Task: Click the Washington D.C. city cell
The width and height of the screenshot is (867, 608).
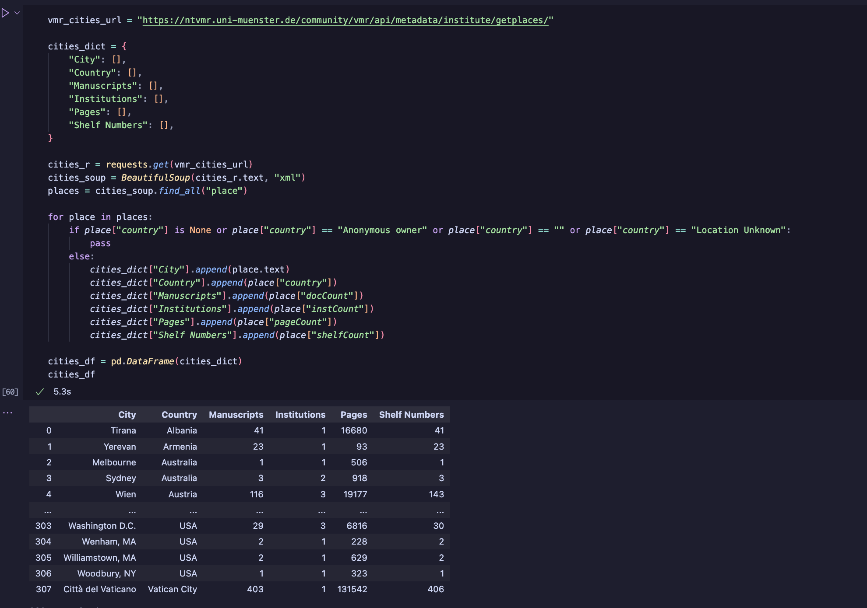Action: click(102, 526)
